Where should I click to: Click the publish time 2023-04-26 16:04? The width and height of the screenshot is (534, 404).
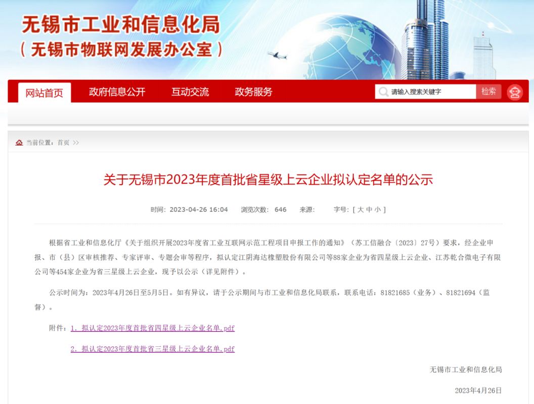point(199,209)
